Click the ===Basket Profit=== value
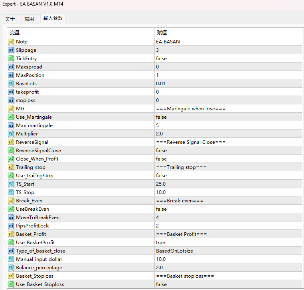Image resolution: width=304 pixels, height=290 pixels. [182, 234]
